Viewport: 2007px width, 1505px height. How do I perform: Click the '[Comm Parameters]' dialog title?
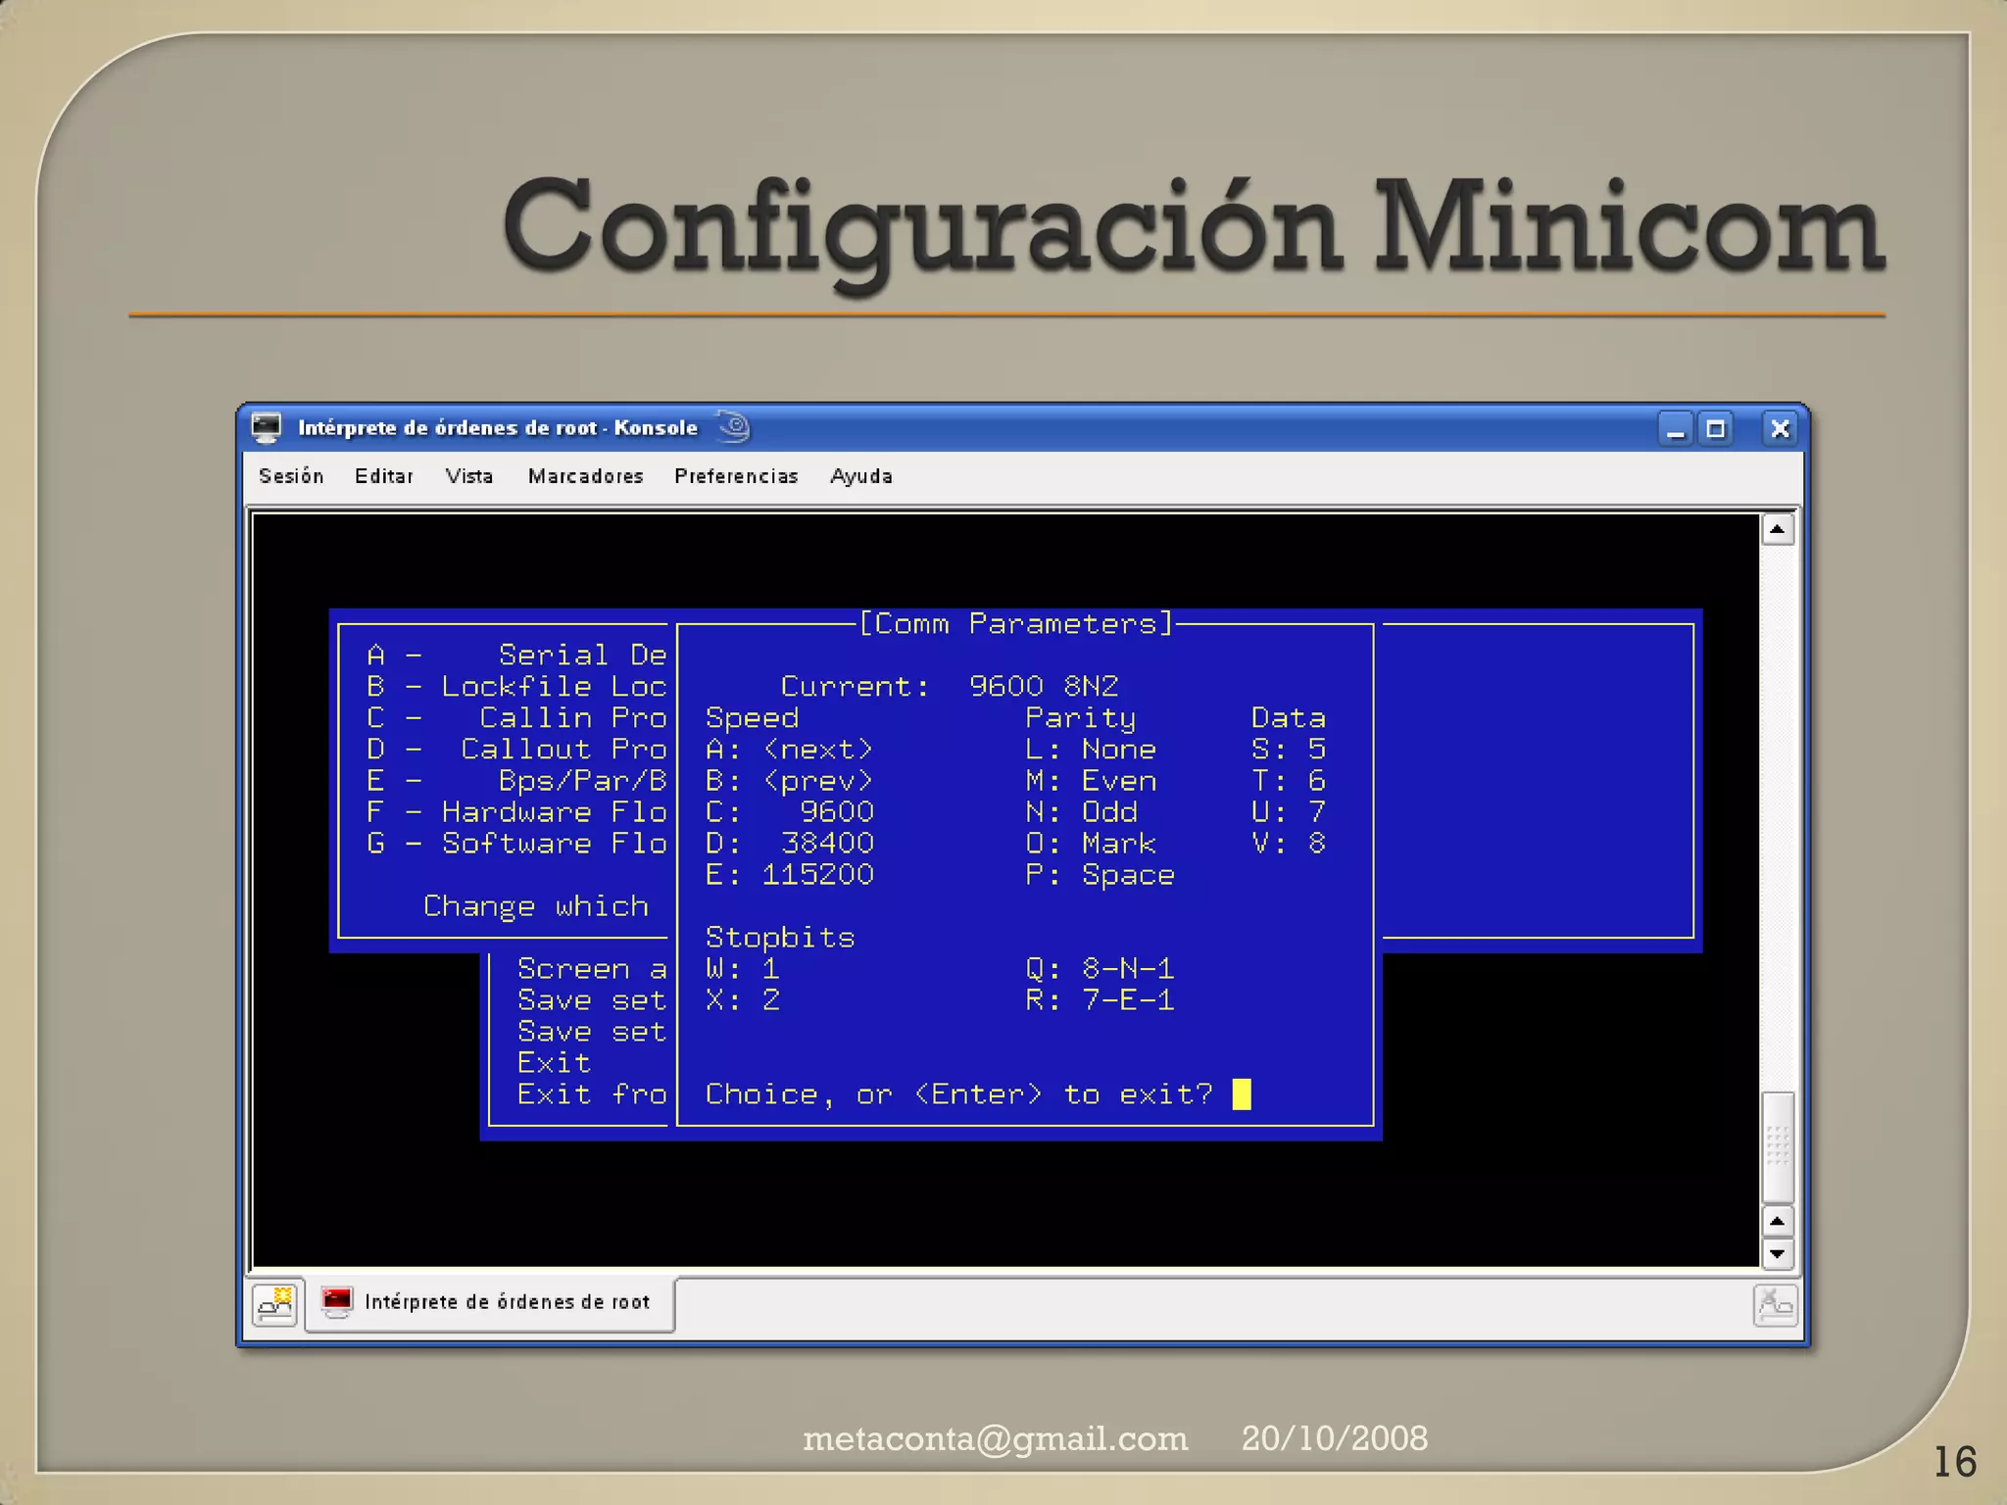click(1016, 624)
